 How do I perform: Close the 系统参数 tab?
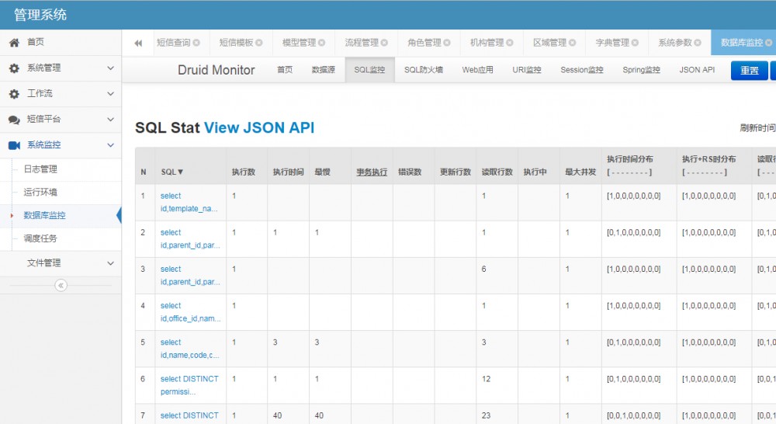pos(698,43)
